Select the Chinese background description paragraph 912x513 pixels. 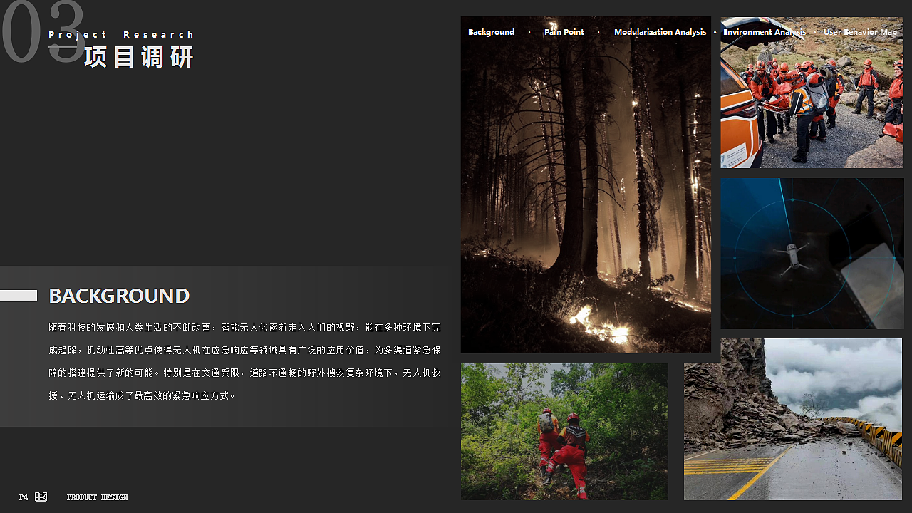pos(245,361)
